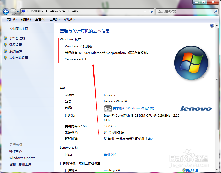This screenshot has width=221, height=173.
Task: Open Windows Update from the sidebar
Action: [x=22, y=158]
